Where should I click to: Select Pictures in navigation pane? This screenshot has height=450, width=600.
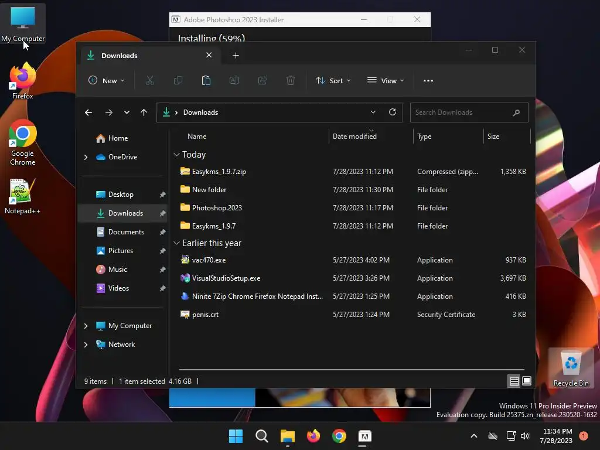[x=122, y=251]
